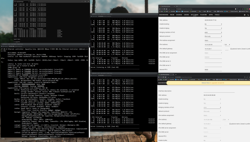Screen dimensions: 250x142
Task: Open MAIN menu in Saturn Unraid
Action: click(x=172, y=15)
